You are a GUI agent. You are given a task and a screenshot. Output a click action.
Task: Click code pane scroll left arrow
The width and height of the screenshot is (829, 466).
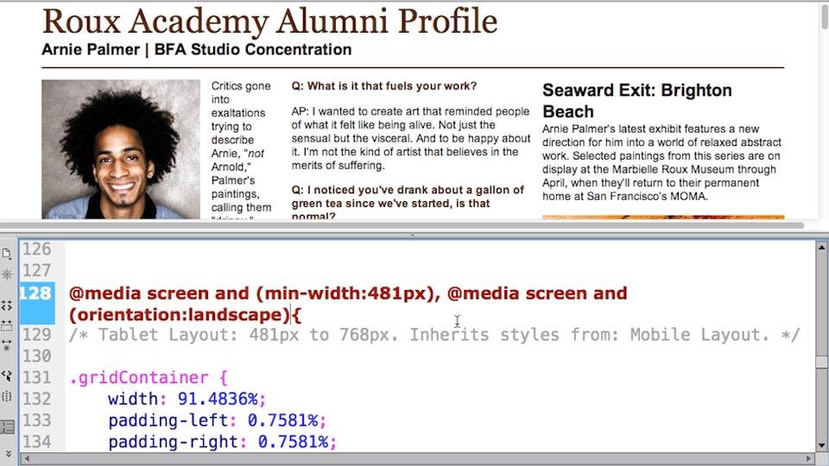[x=27, y=458]
